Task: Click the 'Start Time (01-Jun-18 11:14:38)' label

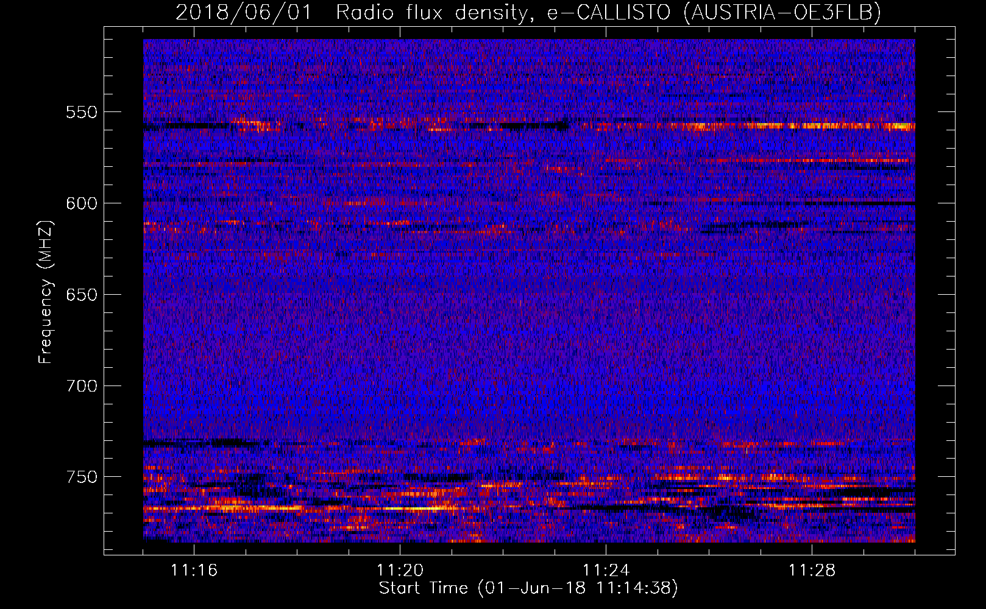Action: click(528, 588)
